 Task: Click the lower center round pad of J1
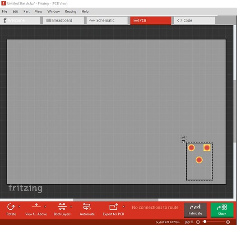click(199, 160)
